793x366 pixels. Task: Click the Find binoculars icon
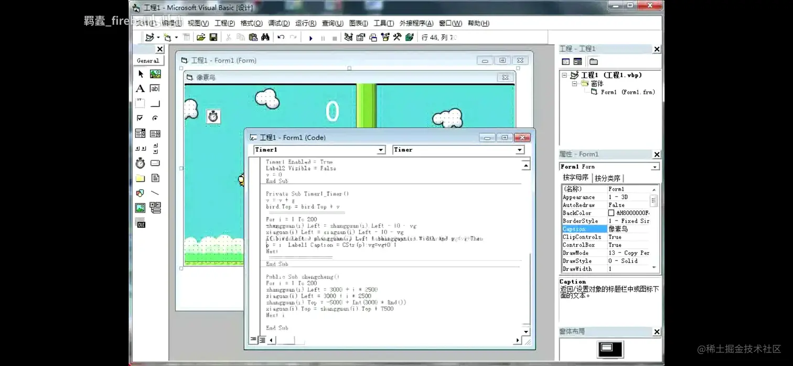[x=265, y=37]
